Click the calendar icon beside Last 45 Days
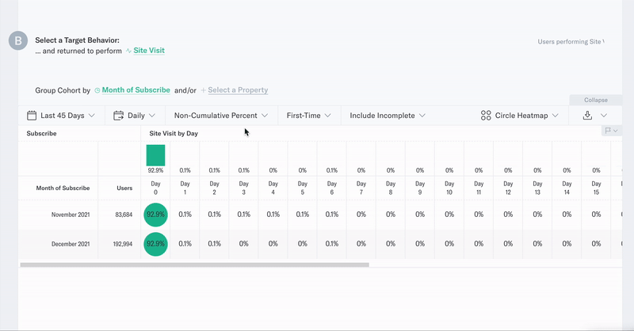 pos(32,116)
